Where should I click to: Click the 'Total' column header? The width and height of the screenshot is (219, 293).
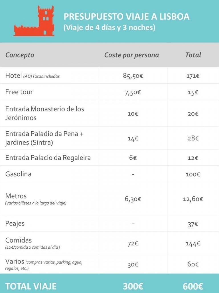tap(193, 55)
